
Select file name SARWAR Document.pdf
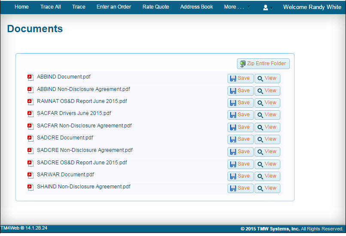(65, 175)
